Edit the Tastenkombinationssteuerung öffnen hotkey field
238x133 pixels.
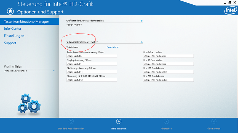92,56
